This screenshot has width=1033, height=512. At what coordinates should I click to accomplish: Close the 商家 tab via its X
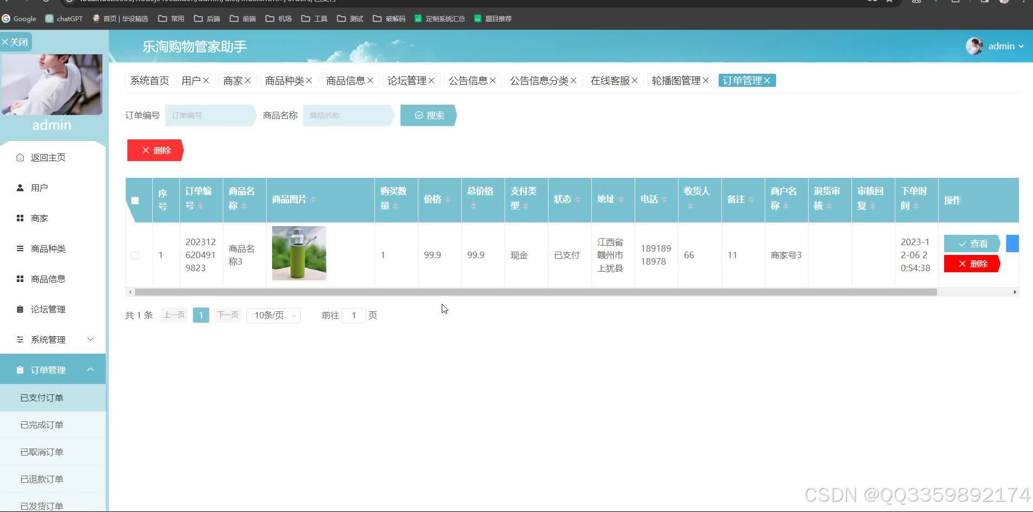pyautogui.click(x=248, y=81)
